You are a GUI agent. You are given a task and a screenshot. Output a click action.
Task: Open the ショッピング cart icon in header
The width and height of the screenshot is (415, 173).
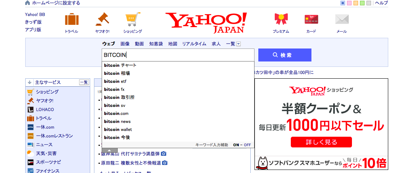point(133,19)
